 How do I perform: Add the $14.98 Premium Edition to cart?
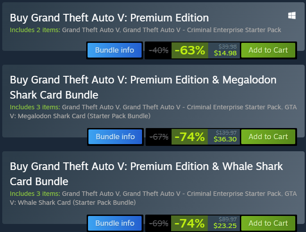(x=268, y=50)
